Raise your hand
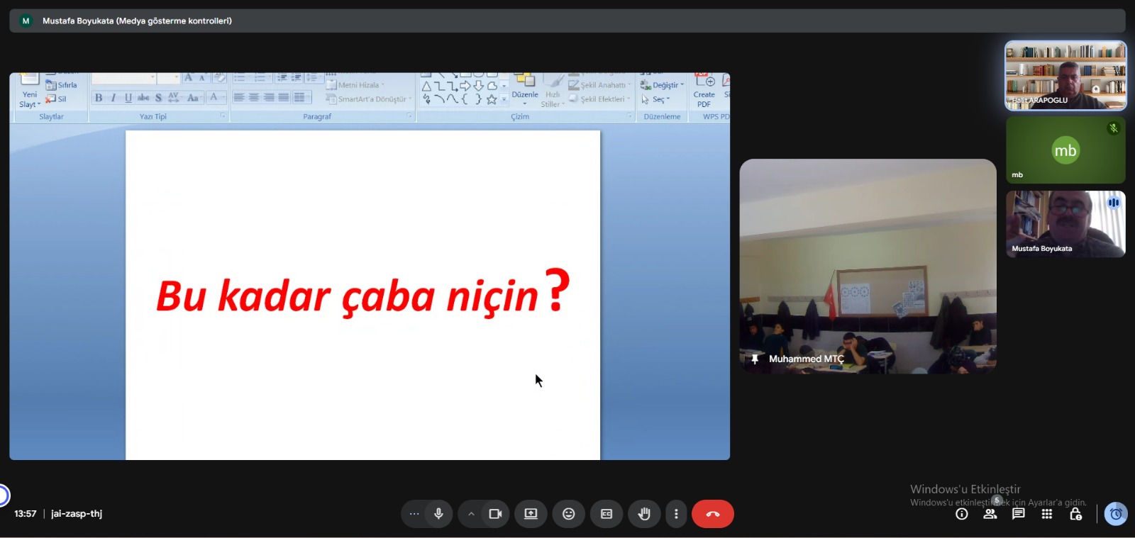The width and height of the screenshot is (1135, 538). tap(644, 514)
